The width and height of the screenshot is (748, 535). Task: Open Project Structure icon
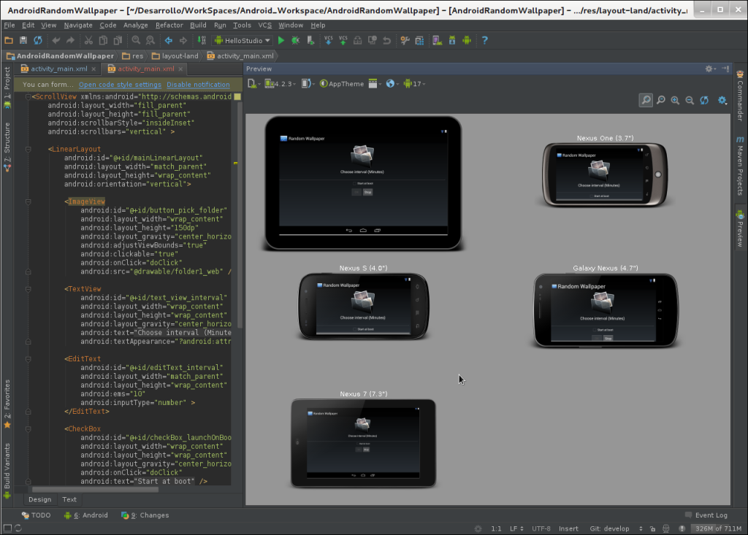(x=419, y=41)
